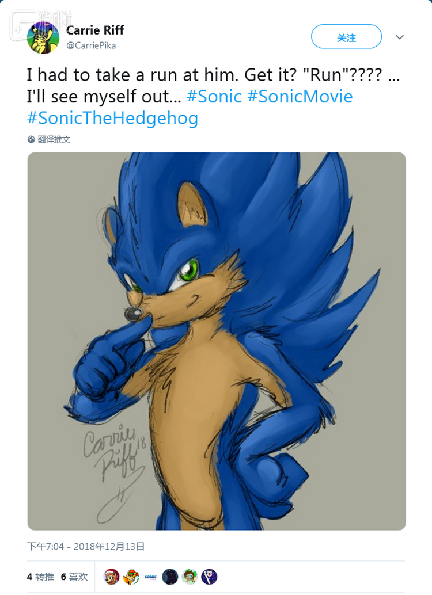Open the #SonicMovie hashtag
Image resolution: width=432 pixels, height=595 pixels.
(300, 96)
